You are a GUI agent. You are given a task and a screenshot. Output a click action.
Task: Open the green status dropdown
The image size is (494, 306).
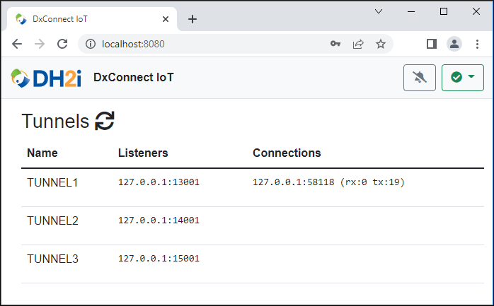(x=462, y=78)
